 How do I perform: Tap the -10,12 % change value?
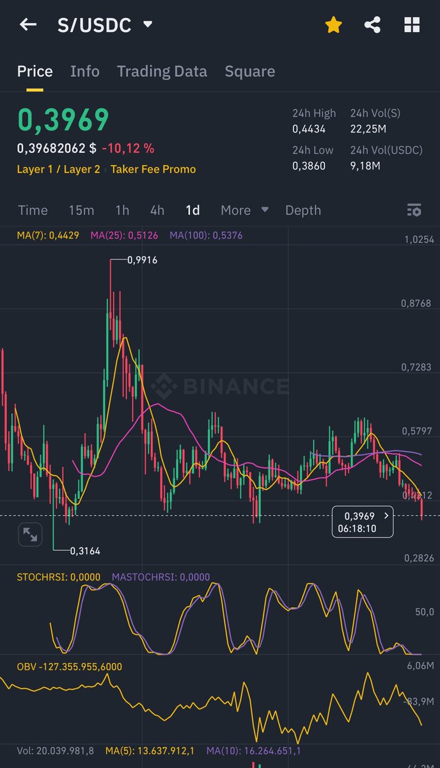pos(128,148)
